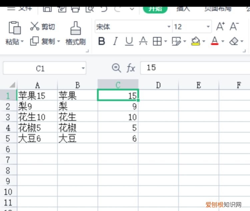
Task: Click the Print icon in quick access bar
Action: click(75, 9)
